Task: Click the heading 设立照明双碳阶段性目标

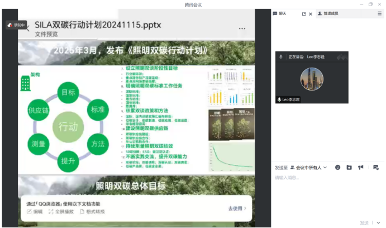Action: [151, 68]
